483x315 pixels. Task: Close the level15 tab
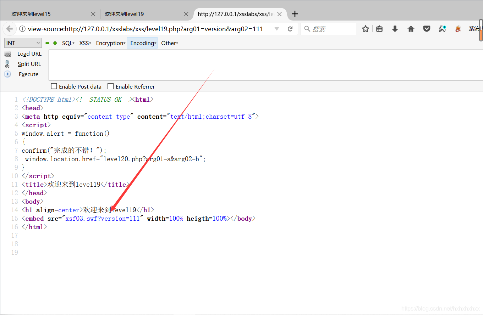(x=93, y=14)
